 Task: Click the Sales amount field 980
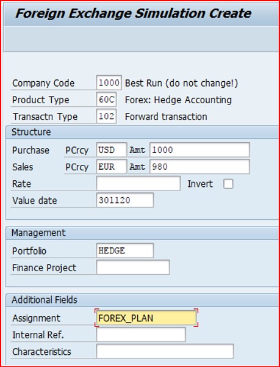click(x=200, y=167)
